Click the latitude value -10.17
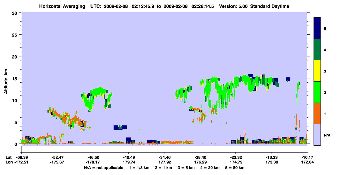This screenshot has width=341, height=175. (307, 157)
